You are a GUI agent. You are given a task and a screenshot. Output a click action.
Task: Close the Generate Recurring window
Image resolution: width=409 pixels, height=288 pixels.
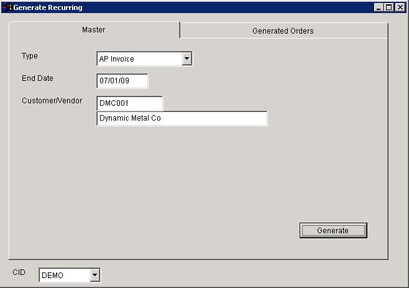400,7
